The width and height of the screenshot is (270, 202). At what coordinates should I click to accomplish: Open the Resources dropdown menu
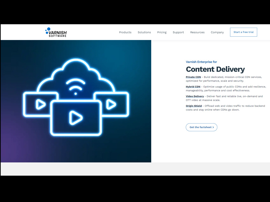pyautogui.click(x=197, y=32)
